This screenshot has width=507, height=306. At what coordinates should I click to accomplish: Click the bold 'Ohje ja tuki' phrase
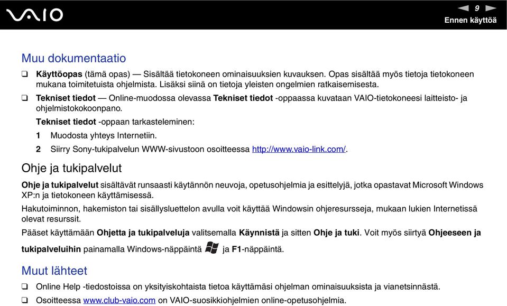coord(336,233)
